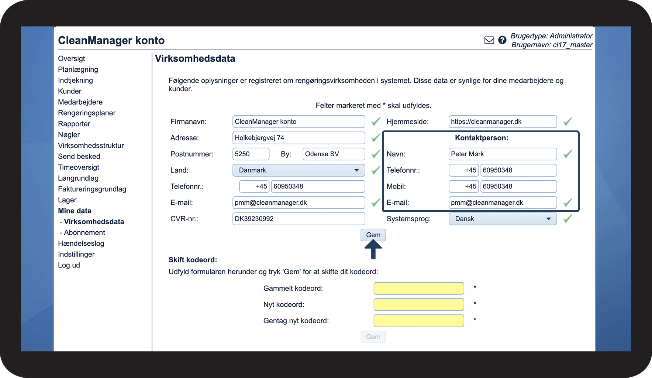This screenshot has height=378, width=652.
Task: Click the Gentag nyt kodeord field
Action: tap(419, 321)
